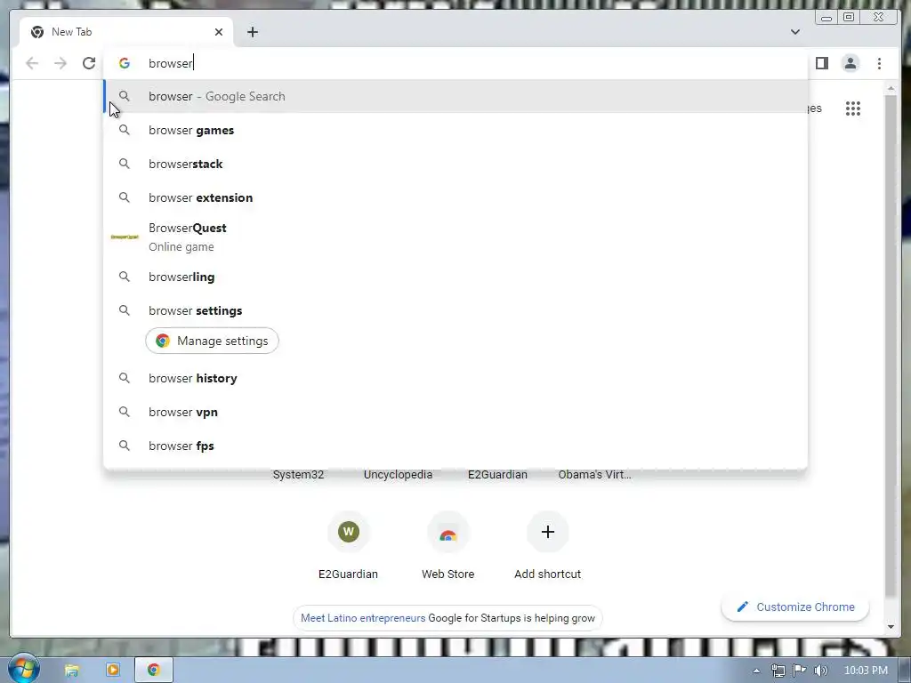Open the network tray icon

tap(778, 671)
